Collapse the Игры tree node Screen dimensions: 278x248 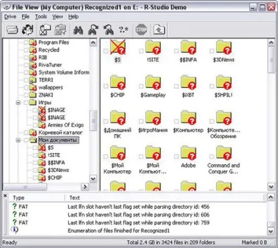click(x=18, y=103)
